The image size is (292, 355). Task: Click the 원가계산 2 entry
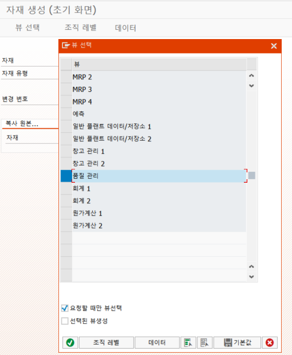(x=159, y=226)
